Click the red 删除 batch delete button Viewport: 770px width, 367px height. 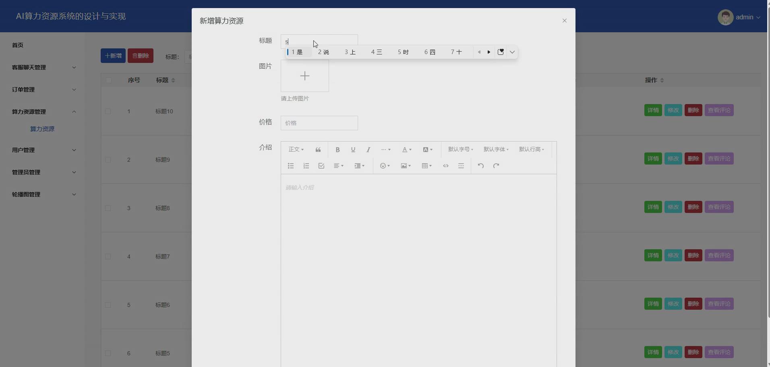coord(140,56)
